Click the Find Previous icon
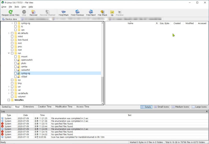Screen dimensions: 209x144 coord(77,12)
